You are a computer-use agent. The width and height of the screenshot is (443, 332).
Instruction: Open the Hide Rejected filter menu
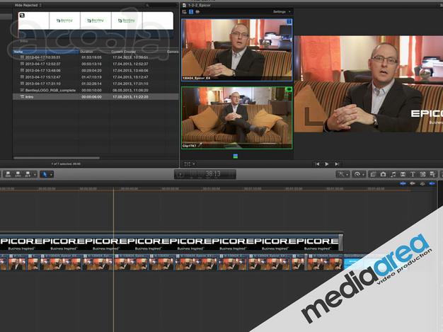28,5
